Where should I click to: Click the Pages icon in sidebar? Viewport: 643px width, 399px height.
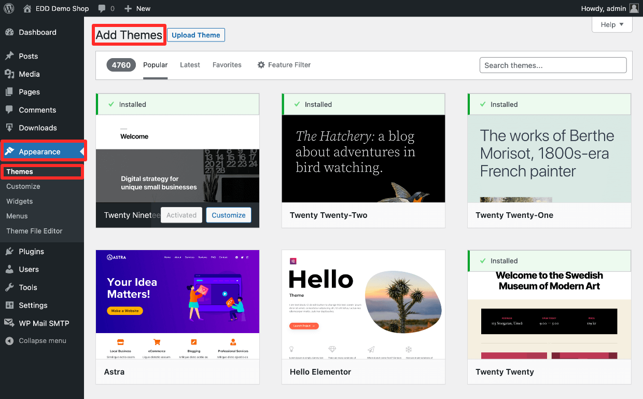pyautogui.click(x=9, y=92)
